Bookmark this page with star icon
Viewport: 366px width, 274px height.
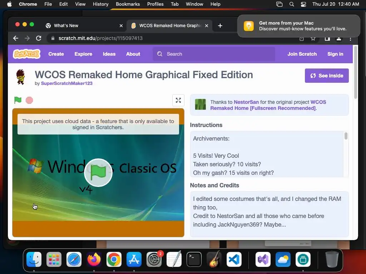(313, 39)
